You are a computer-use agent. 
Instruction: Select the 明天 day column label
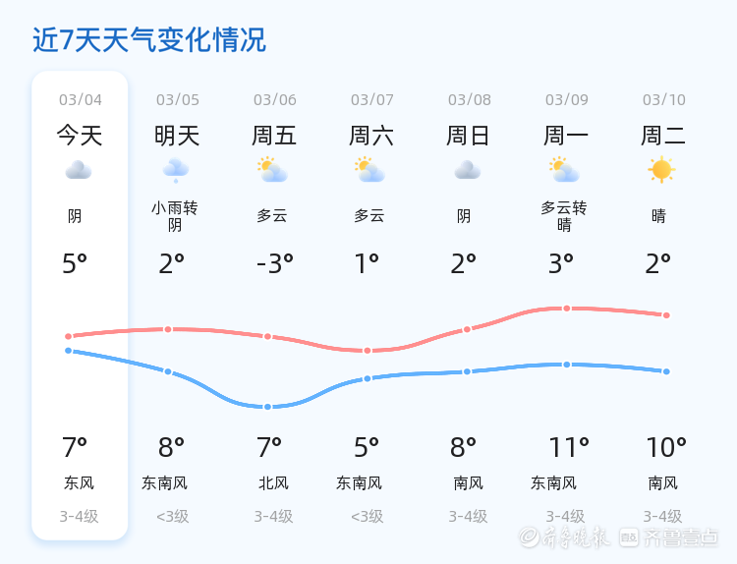pos(177,136)
